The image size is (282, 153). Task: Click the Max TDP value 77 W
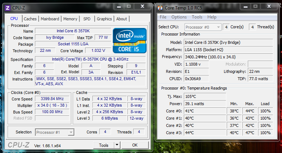103,37
